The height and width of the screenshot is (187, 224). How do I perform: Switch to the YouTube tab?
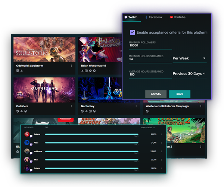coord(178,17)
